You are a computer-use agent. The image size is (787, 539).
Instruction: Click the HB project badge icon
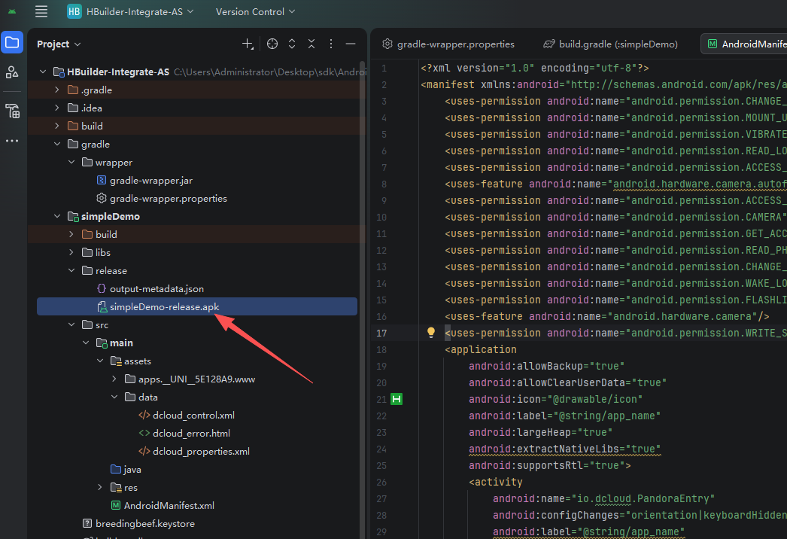74,11
